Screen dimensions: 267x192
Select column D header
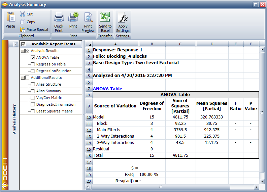click(212, 44)
